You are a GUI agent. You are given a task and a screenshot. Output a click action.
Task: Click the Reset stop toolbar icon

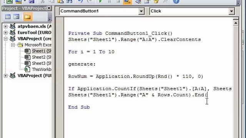tap(118, 2)
